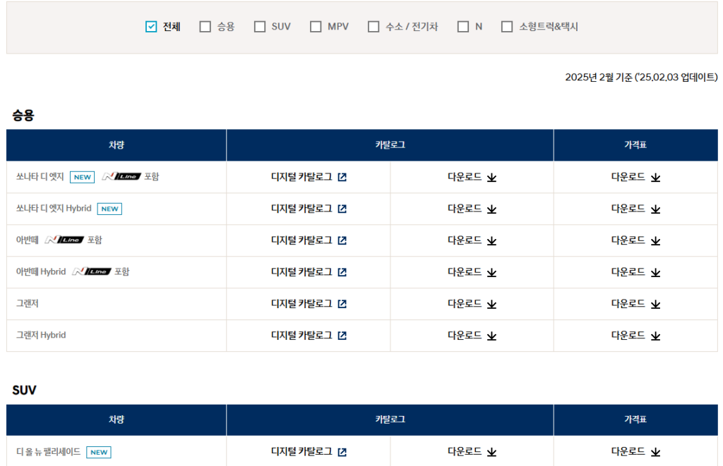Open 디지털 카탈로그 link for 쏘나타 디 엣지 Hybrid

(x=301, y=209)
